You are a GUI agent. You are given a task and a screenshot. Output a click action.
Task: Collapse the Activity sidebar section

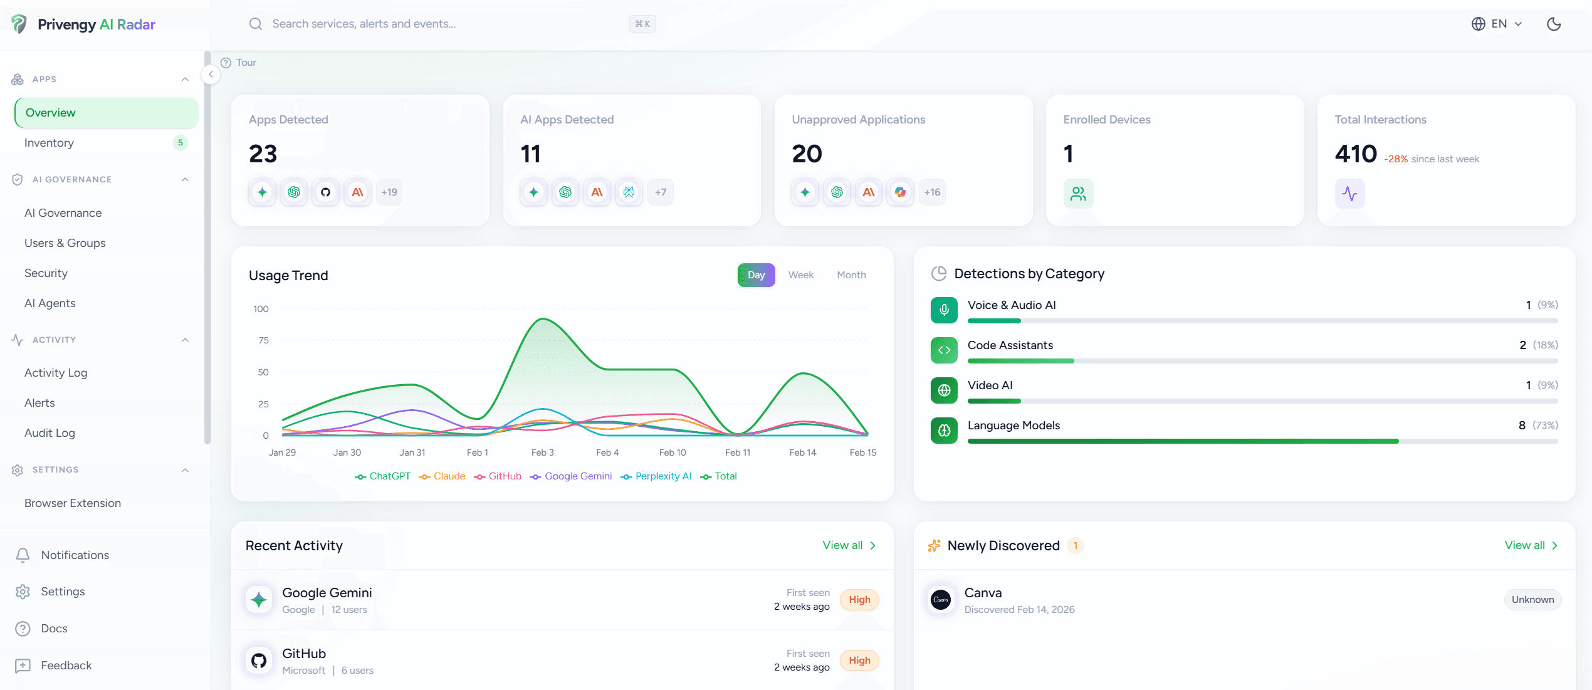point(185,340)
